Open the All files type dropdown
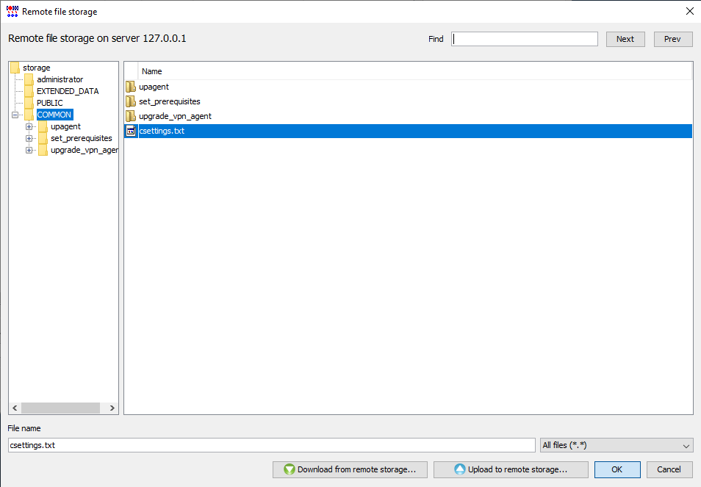Viewport: 701px width, 487px height. [x=616, y=445]
